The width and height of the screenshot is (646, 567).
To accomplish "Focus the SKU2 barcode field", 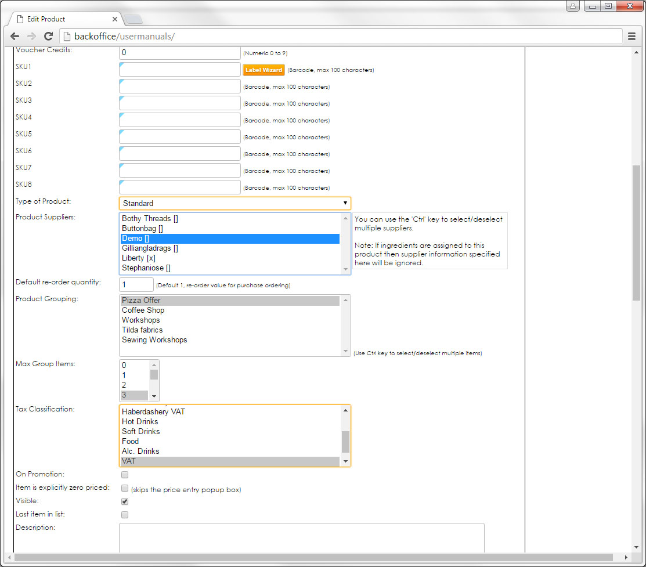I will tap(179, 86).
